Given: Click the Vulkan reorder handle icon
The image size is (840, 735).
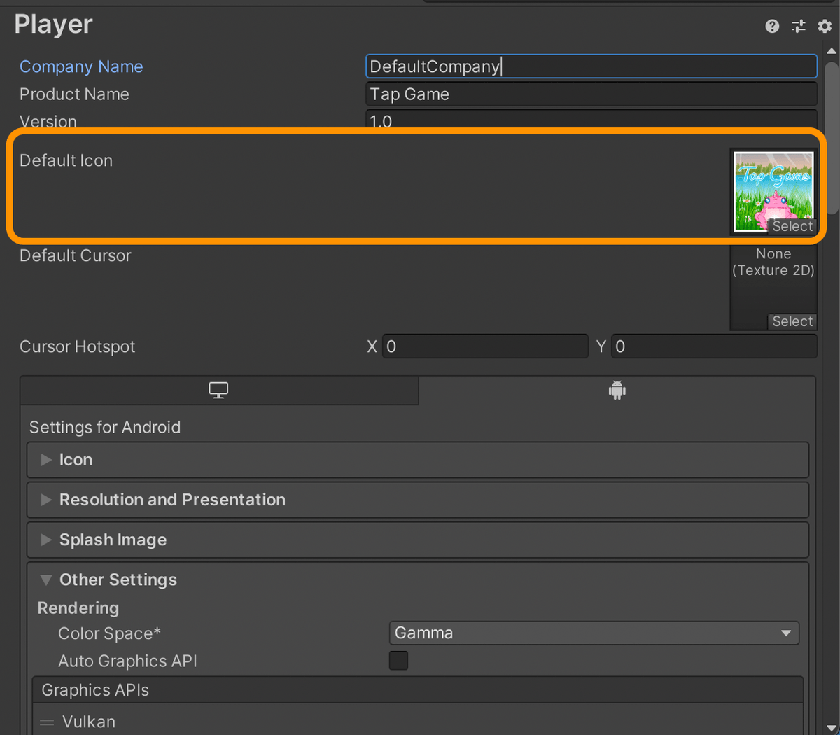Looking at the screenshot, I should 45,722.
